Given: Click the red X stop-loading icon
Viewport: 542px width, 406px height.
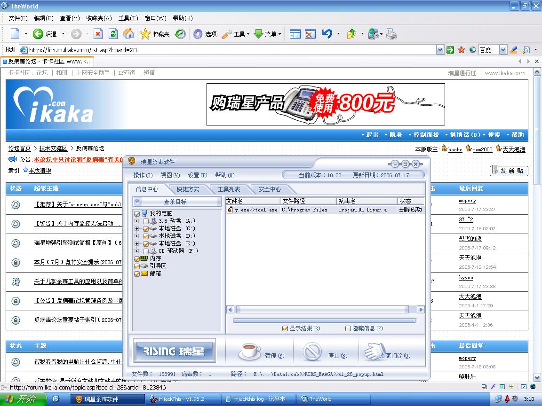Looking at the screenshot, I should tap(98, 34).
